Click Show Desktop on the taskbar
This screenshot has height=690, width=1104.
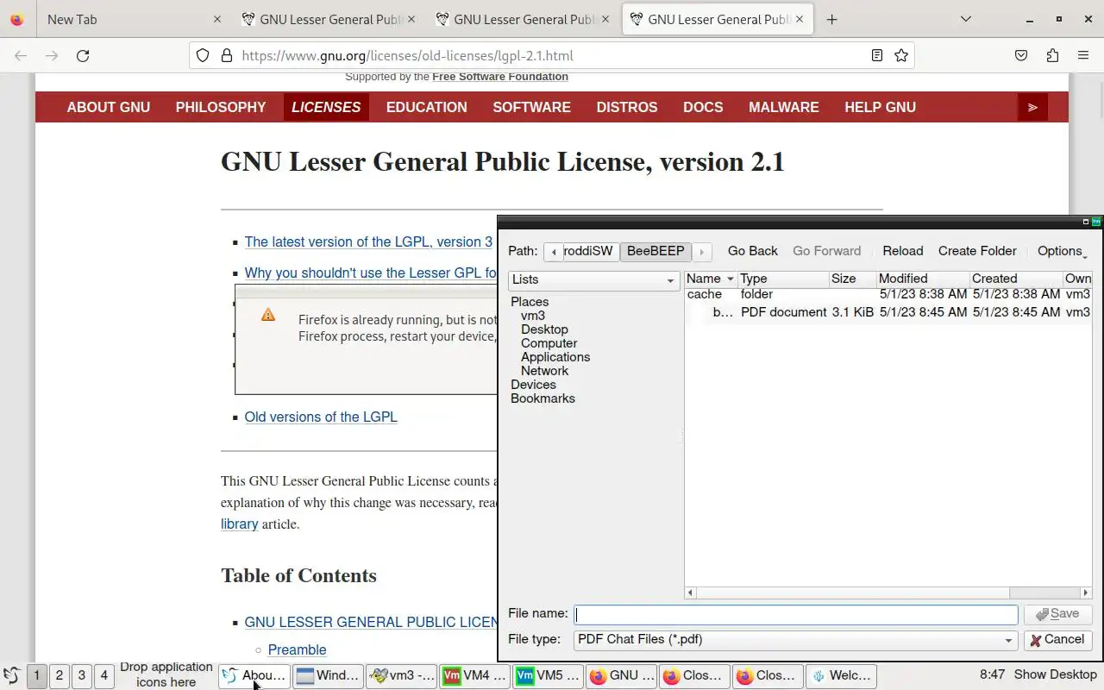1056,674
